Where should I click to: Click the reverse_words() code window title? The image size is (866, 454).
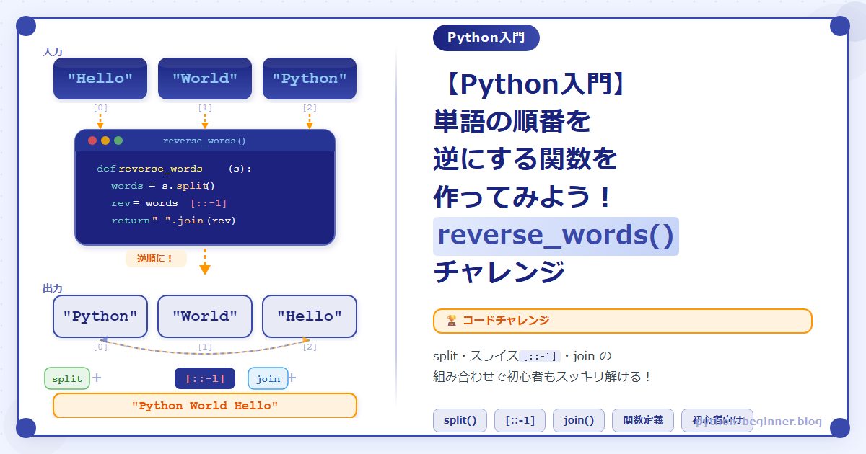click(204, 141)
